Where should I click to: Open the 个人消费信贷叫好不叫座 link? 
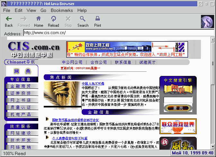[x=70, y=138]
